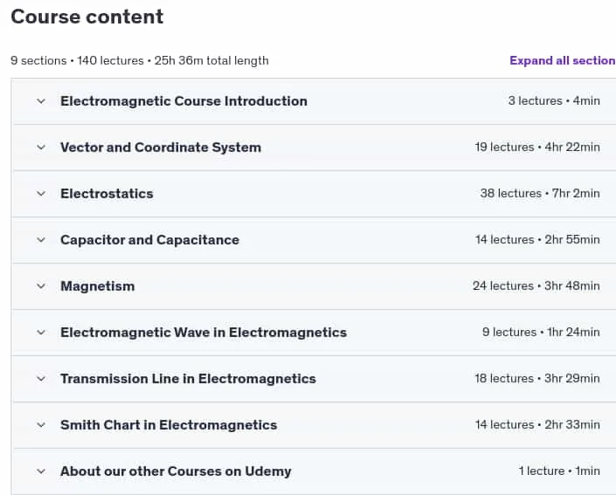Open the Magnetism section chevron
616x495 pixels.
point(41,286)
